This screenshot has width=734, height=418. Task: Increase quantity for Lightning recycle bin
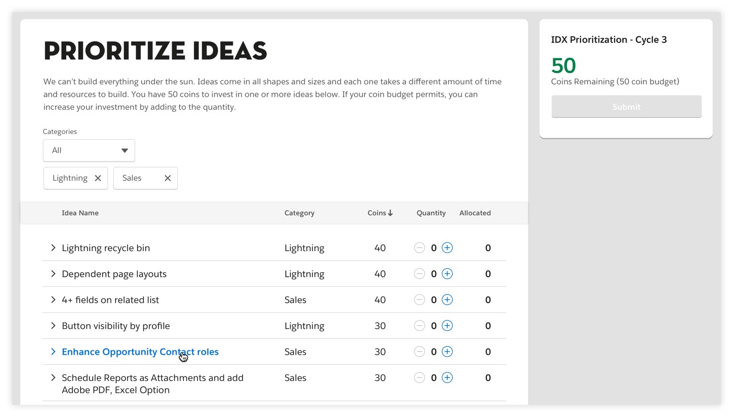point(447,248)
